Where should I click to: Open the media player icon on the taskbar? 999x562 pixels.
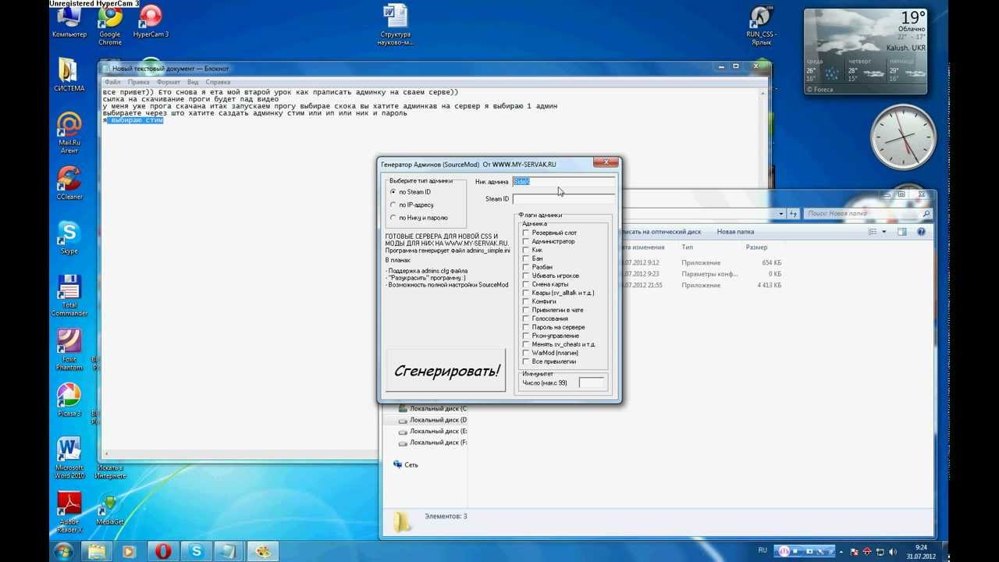pyautogui.click(x=130, y=551)
